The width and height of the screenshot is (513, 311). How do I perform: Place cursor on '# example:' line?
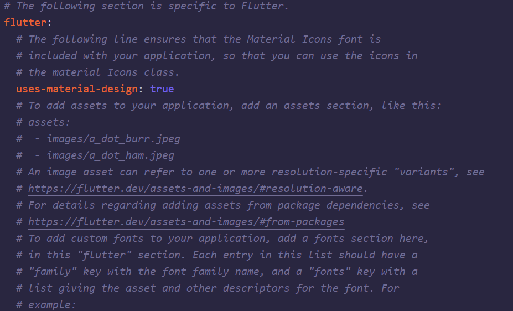(46, 305)
